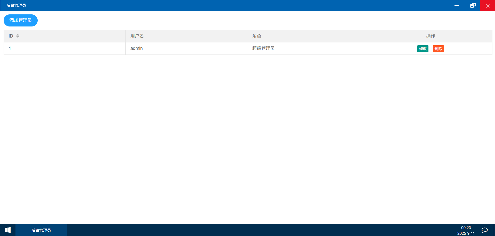The image size is (495, 236).
Task: Click the ID column header label
Action: tap(11, 36)
